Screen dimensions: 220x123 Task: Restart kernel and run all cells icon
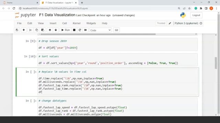[x=86, y=30]
